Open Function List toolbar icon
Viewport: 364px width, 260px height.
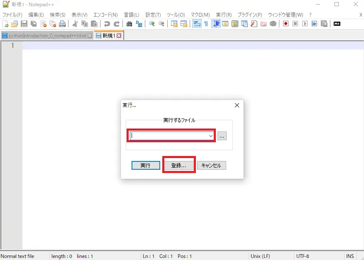254,24
